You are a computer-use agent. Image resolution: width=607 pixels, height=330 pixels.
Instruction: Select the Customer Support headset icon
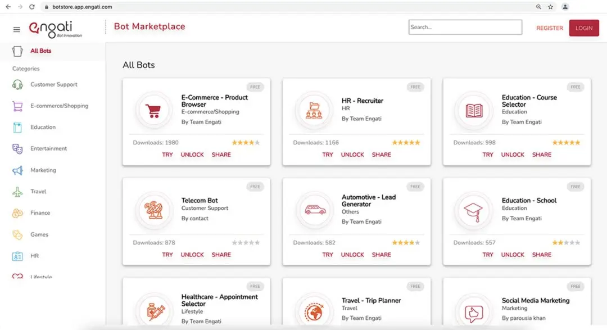[17, 85]
